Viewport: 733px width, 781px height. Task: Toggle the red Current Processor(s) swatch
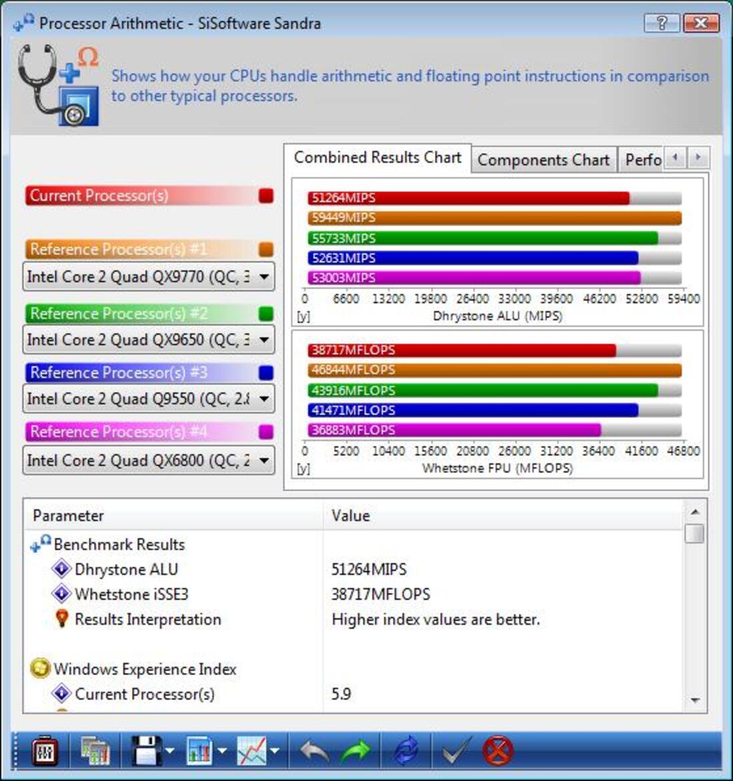tap(266, 196)
